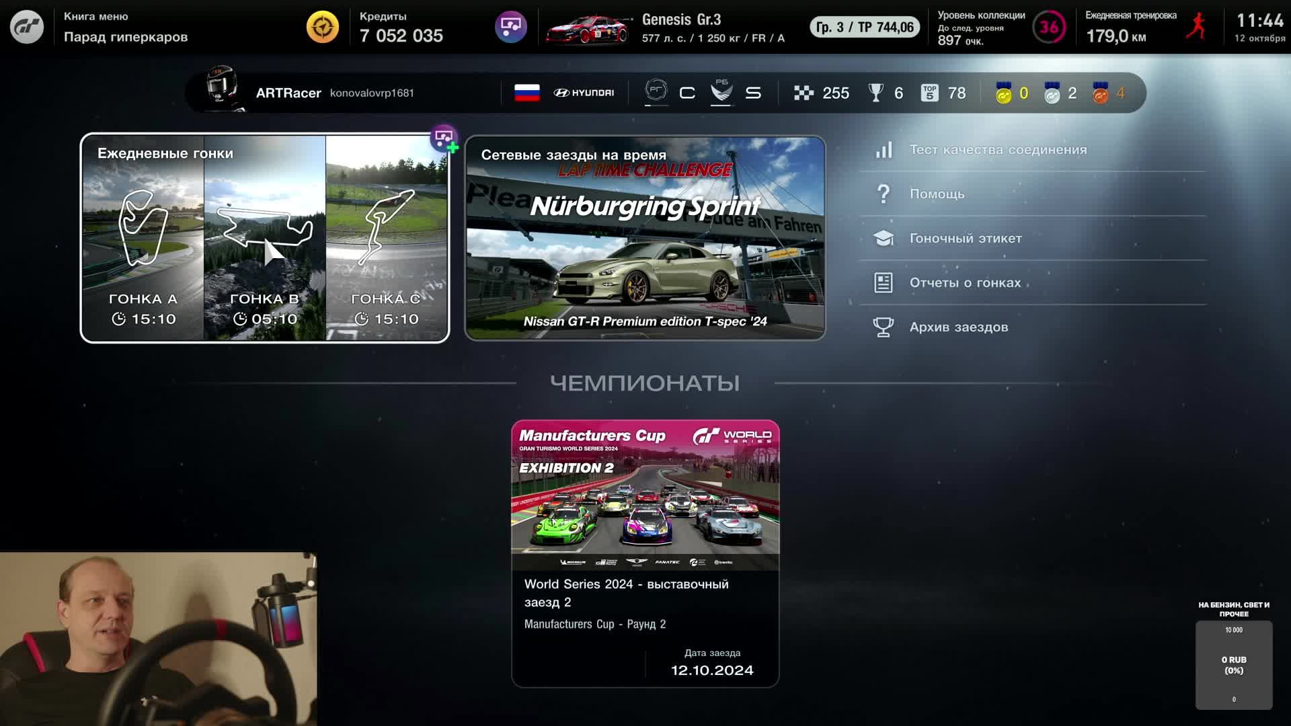1291x726 pixels.
Task: Click the daily workout running figure icon
Action: coord(1200,27)
